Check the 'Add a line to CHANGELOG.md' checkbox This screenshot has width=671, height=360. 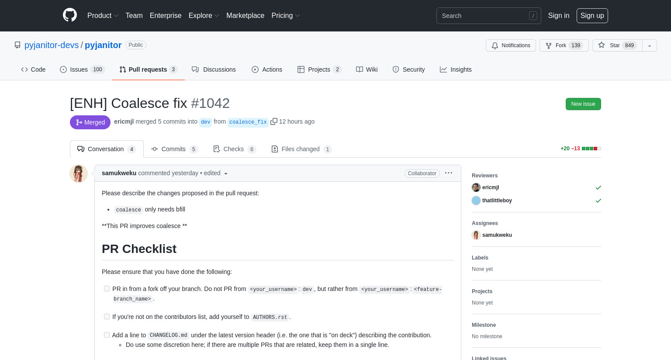click(x=107, y=335)
